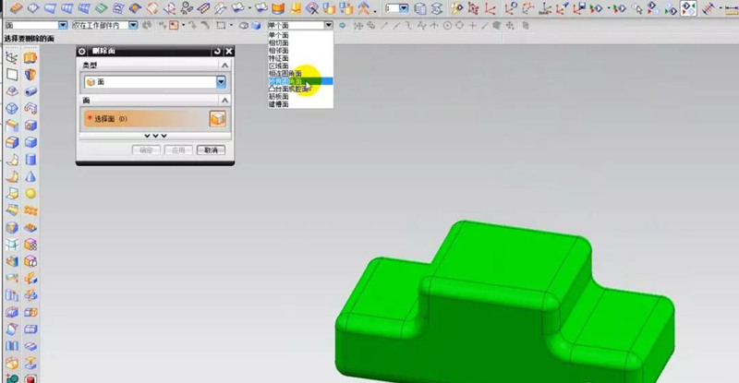
Task: Click the sketch plane icon at top-left toolbar
Action: pyautogui.click(x=12, y=58)
